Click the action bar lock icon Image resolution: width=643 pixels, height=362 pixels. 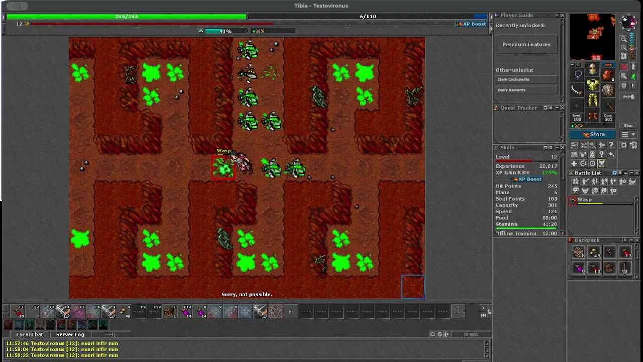[490, 312]
